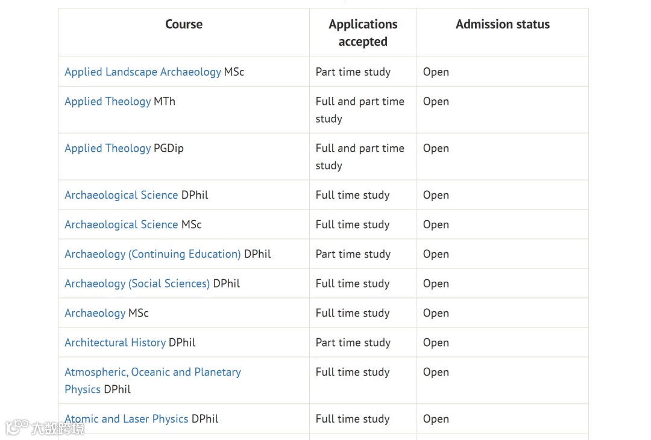Click the Admission status column header
This screenshot has width=651, height=440.
click(x=502, y=25)
